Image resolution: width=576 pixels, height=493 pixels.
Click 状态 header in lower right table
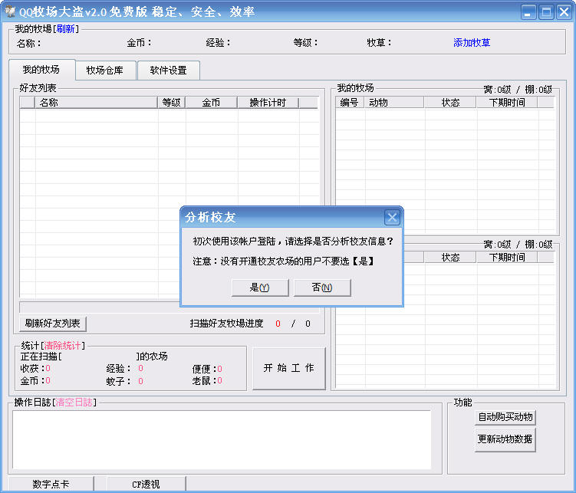click(x=450, y=258)
